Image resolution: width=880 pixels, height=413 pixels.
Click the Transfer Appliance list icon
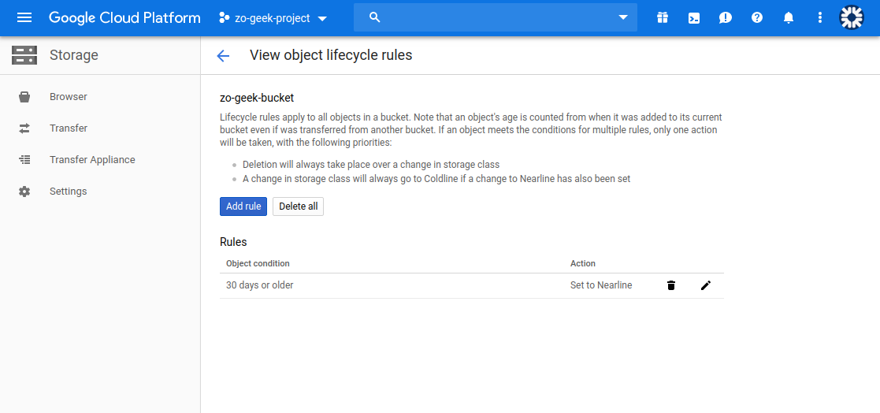point(24,160)
